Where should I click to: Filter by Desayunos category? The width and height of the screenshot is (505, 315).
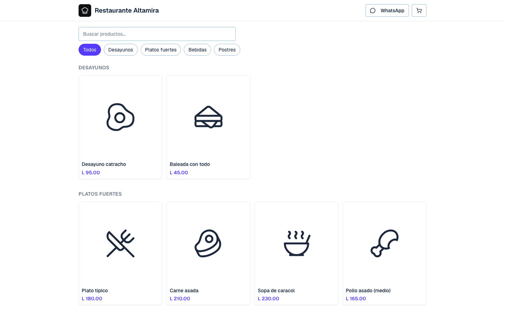click(121, 50)
